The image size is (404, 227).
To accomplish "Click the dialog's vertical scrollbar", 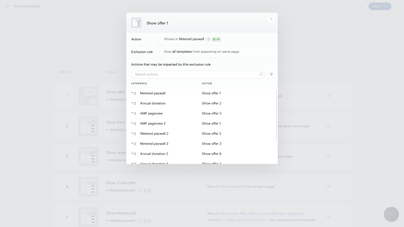I will 276,115.
